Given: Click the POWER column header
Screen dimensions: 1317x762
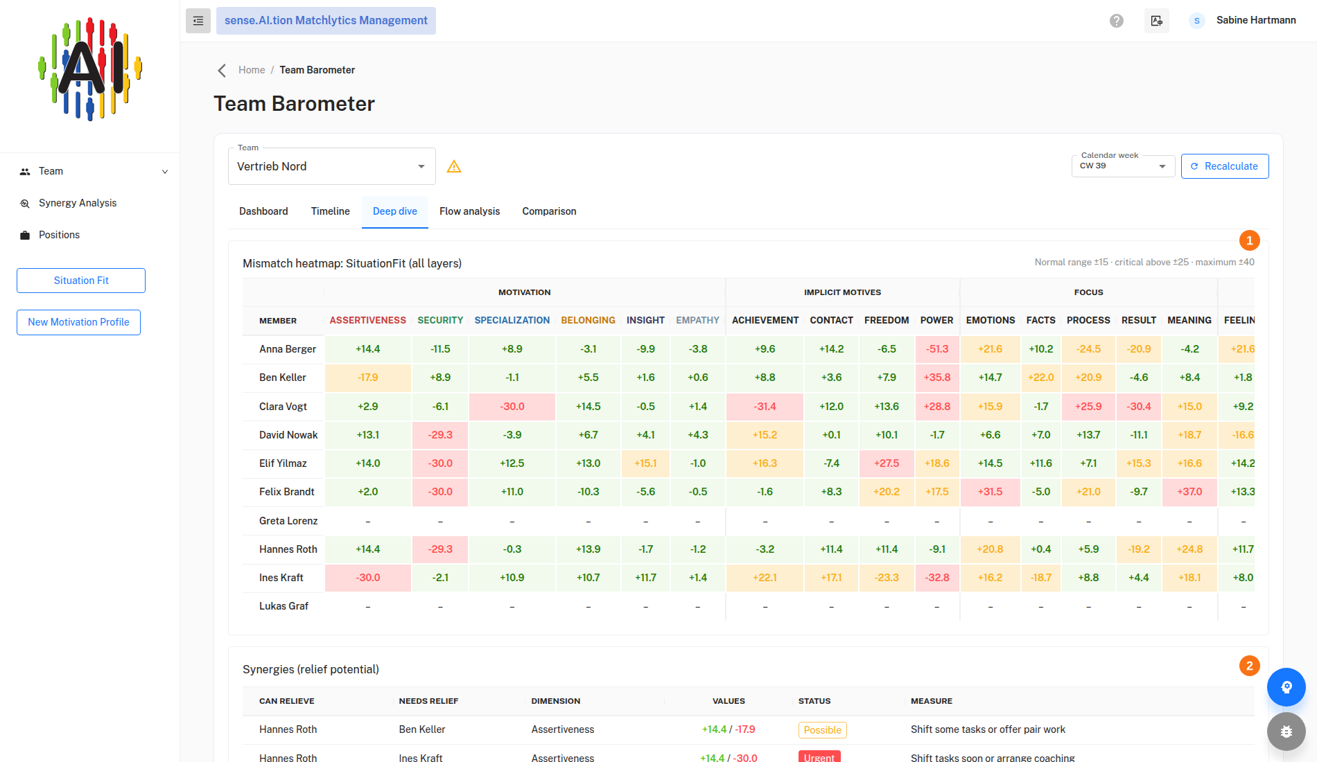Looking at the screenshot, I should (937, 320).
